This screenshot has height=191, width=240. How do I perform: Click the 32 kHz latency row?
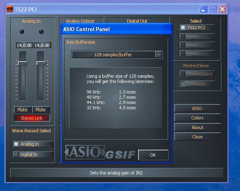tap(112, 108)
